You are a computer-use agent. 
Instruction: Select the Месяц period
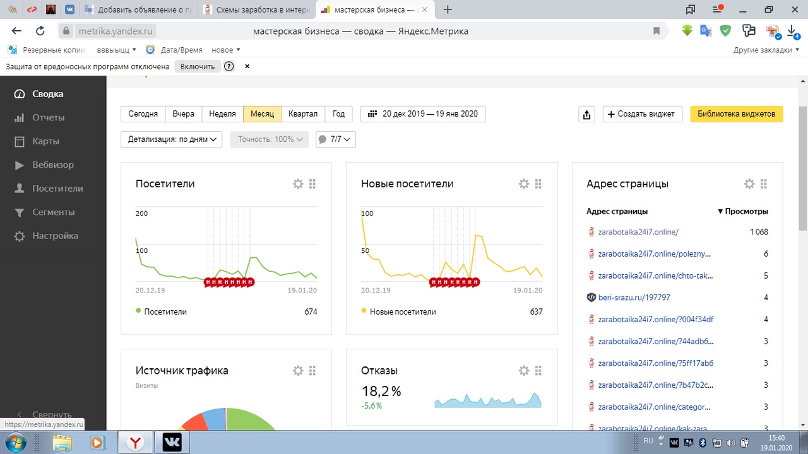(262, 114)
